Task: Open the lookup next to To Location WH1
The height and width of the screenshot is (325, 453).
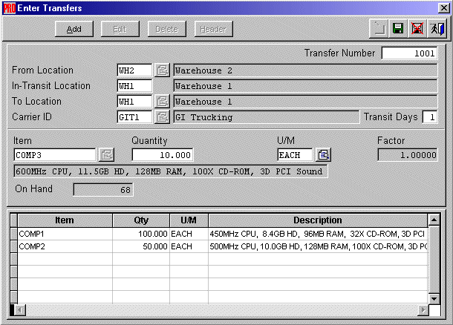Action: pos(162,102)
